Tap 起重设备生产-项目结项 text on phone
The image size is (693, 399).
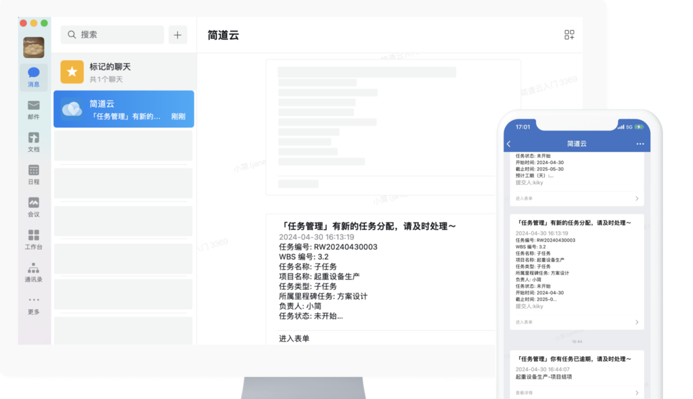point(544,377)
